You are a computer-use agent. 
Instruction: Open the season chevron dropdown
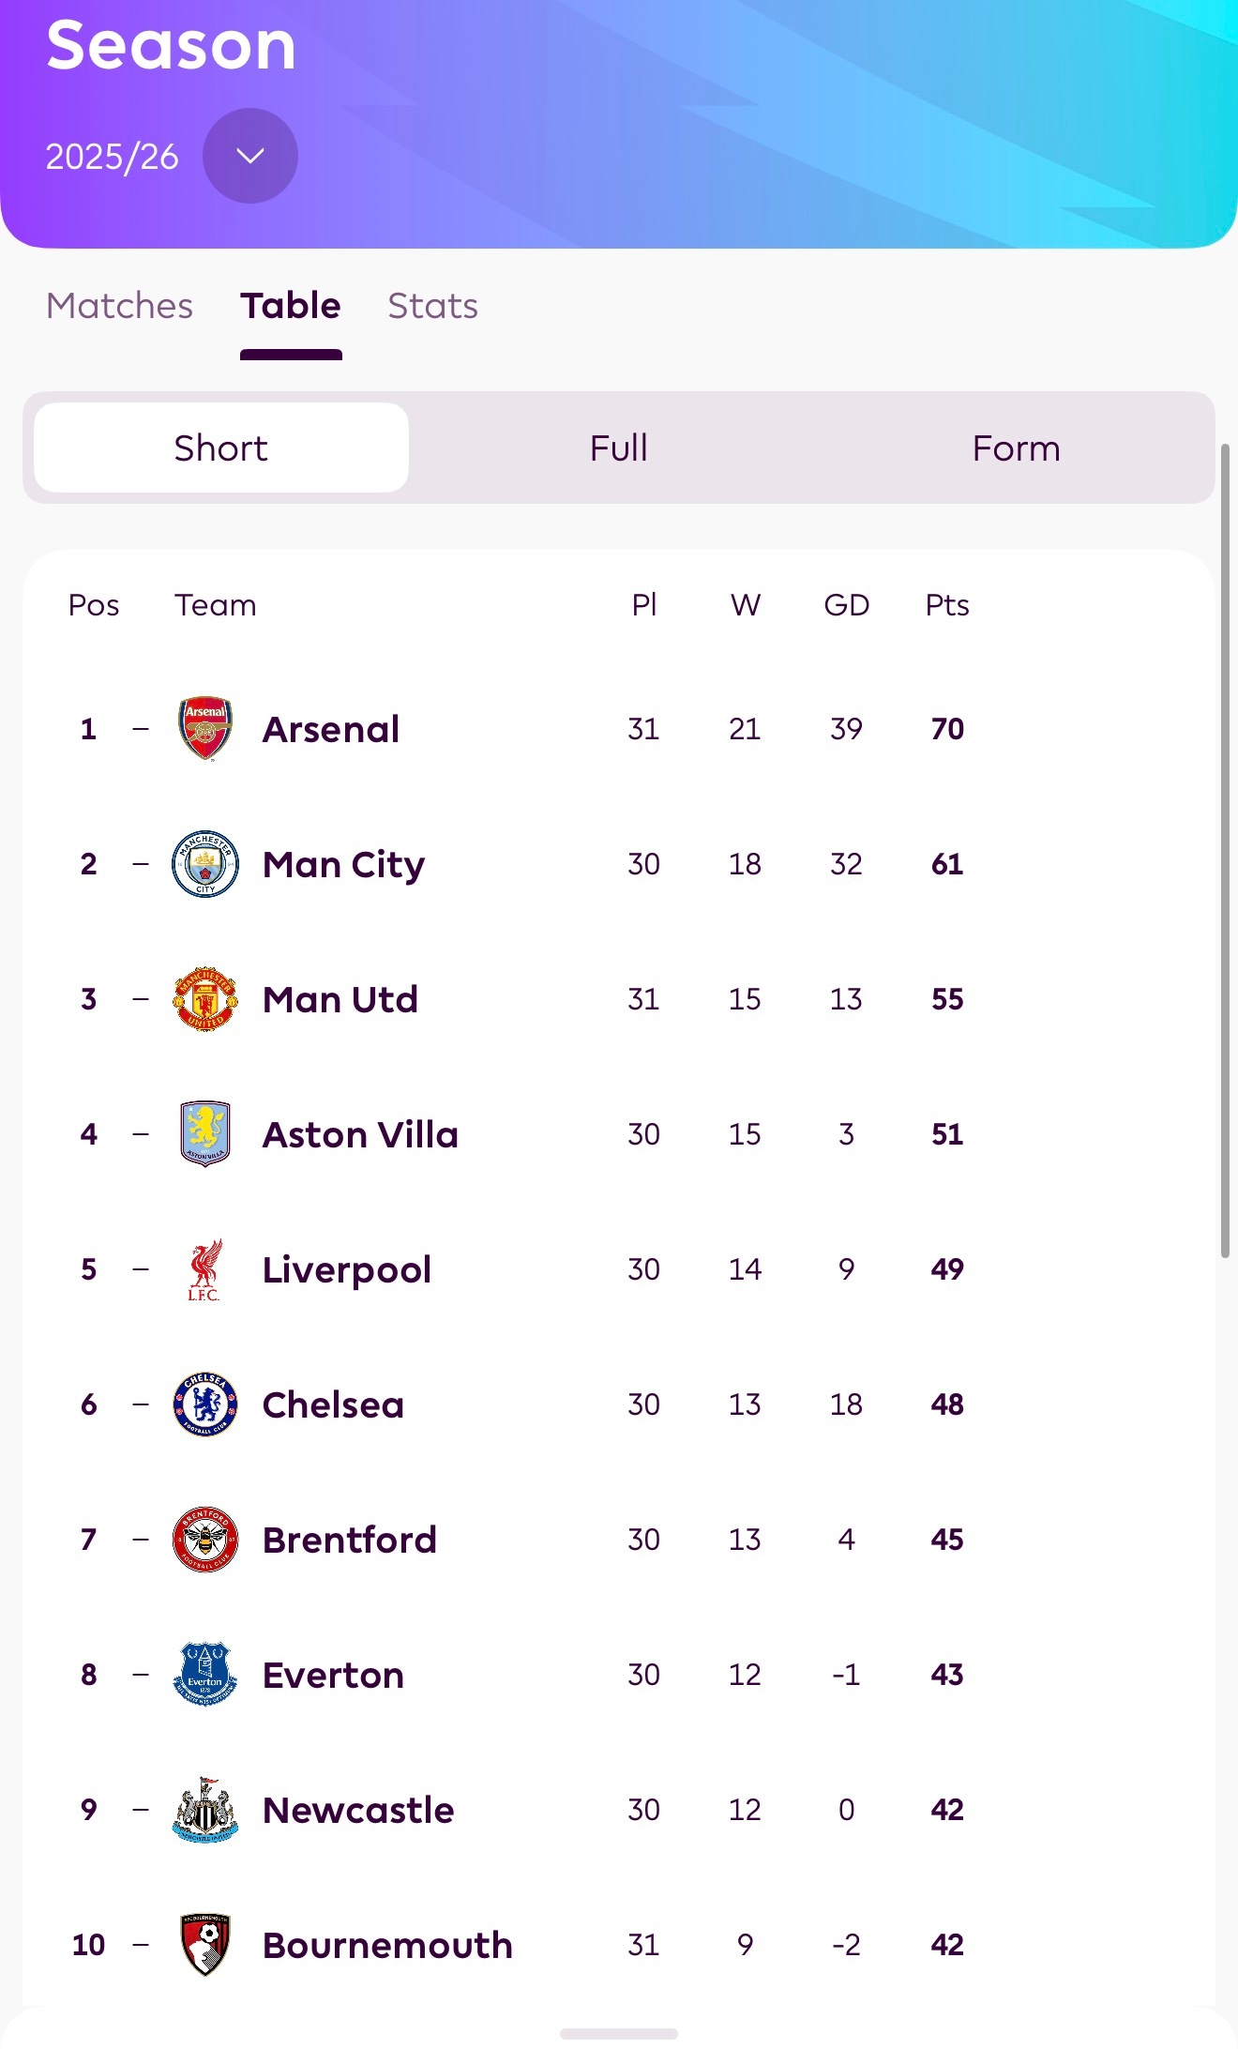coord(250,156)
